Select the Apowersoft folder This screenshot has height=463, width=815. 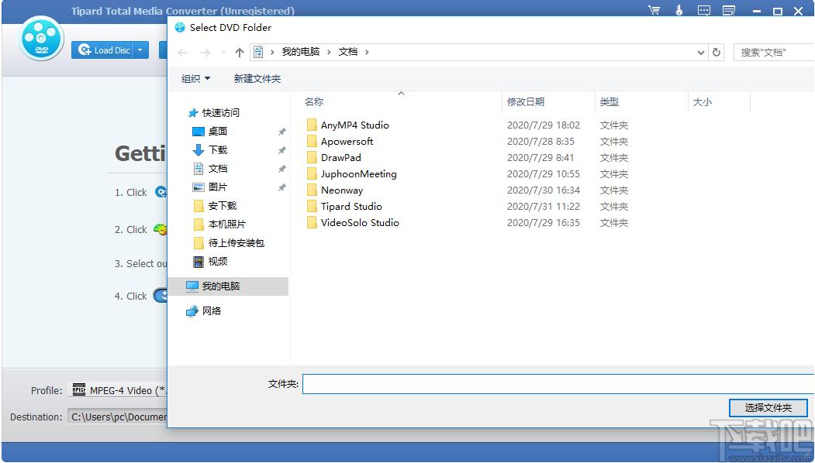[x=347, y=141]
